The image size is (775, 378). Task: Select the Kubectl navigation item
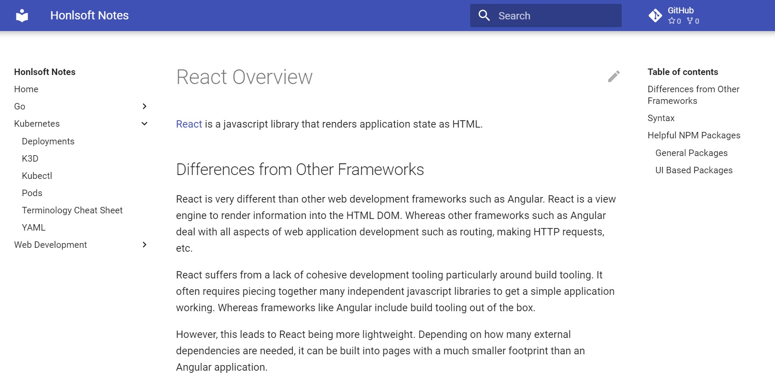point(37,176)
